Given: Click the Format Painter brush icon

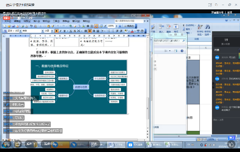Looking at the screenshot, I should 53,26.
